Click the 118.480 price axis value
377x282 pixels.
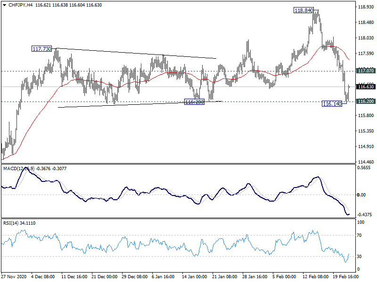(x=366, y=23)
